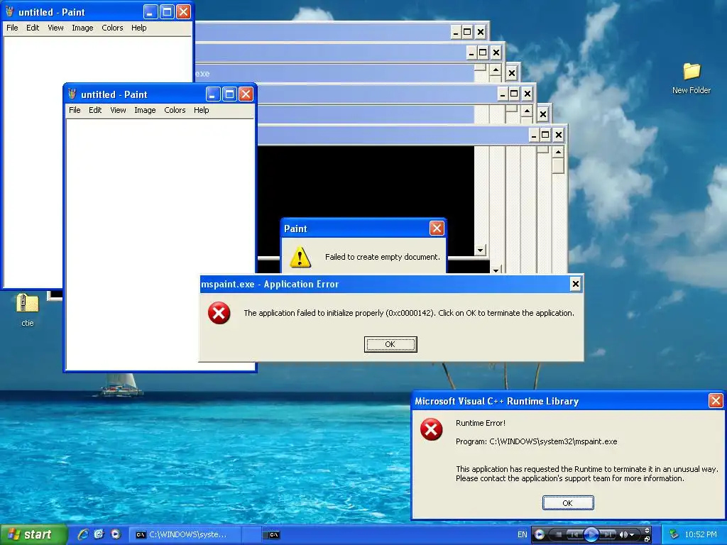Image resolution: width=727 pixels, height=545 pixels.
Task: Close the 'Failed to create empty document' Paint dialog
Action: (x=437, y=228)
